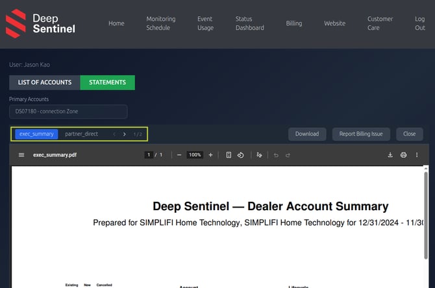Select the draw annotation tool

click(x=259, y=155)
